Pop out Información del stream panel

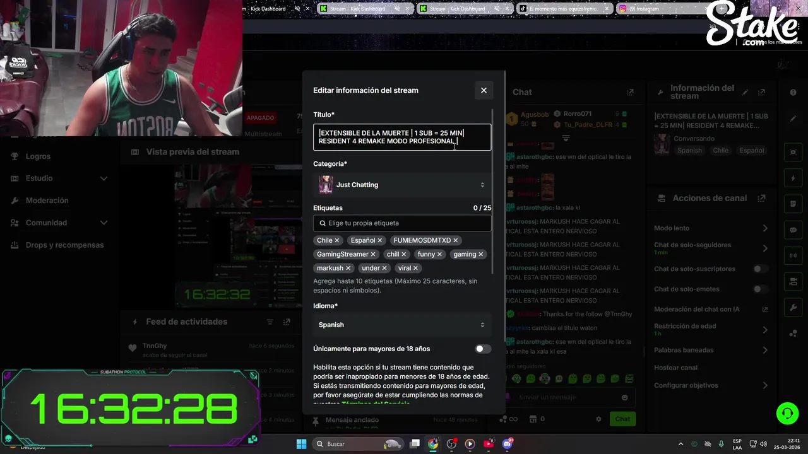[x=763, y=92]
